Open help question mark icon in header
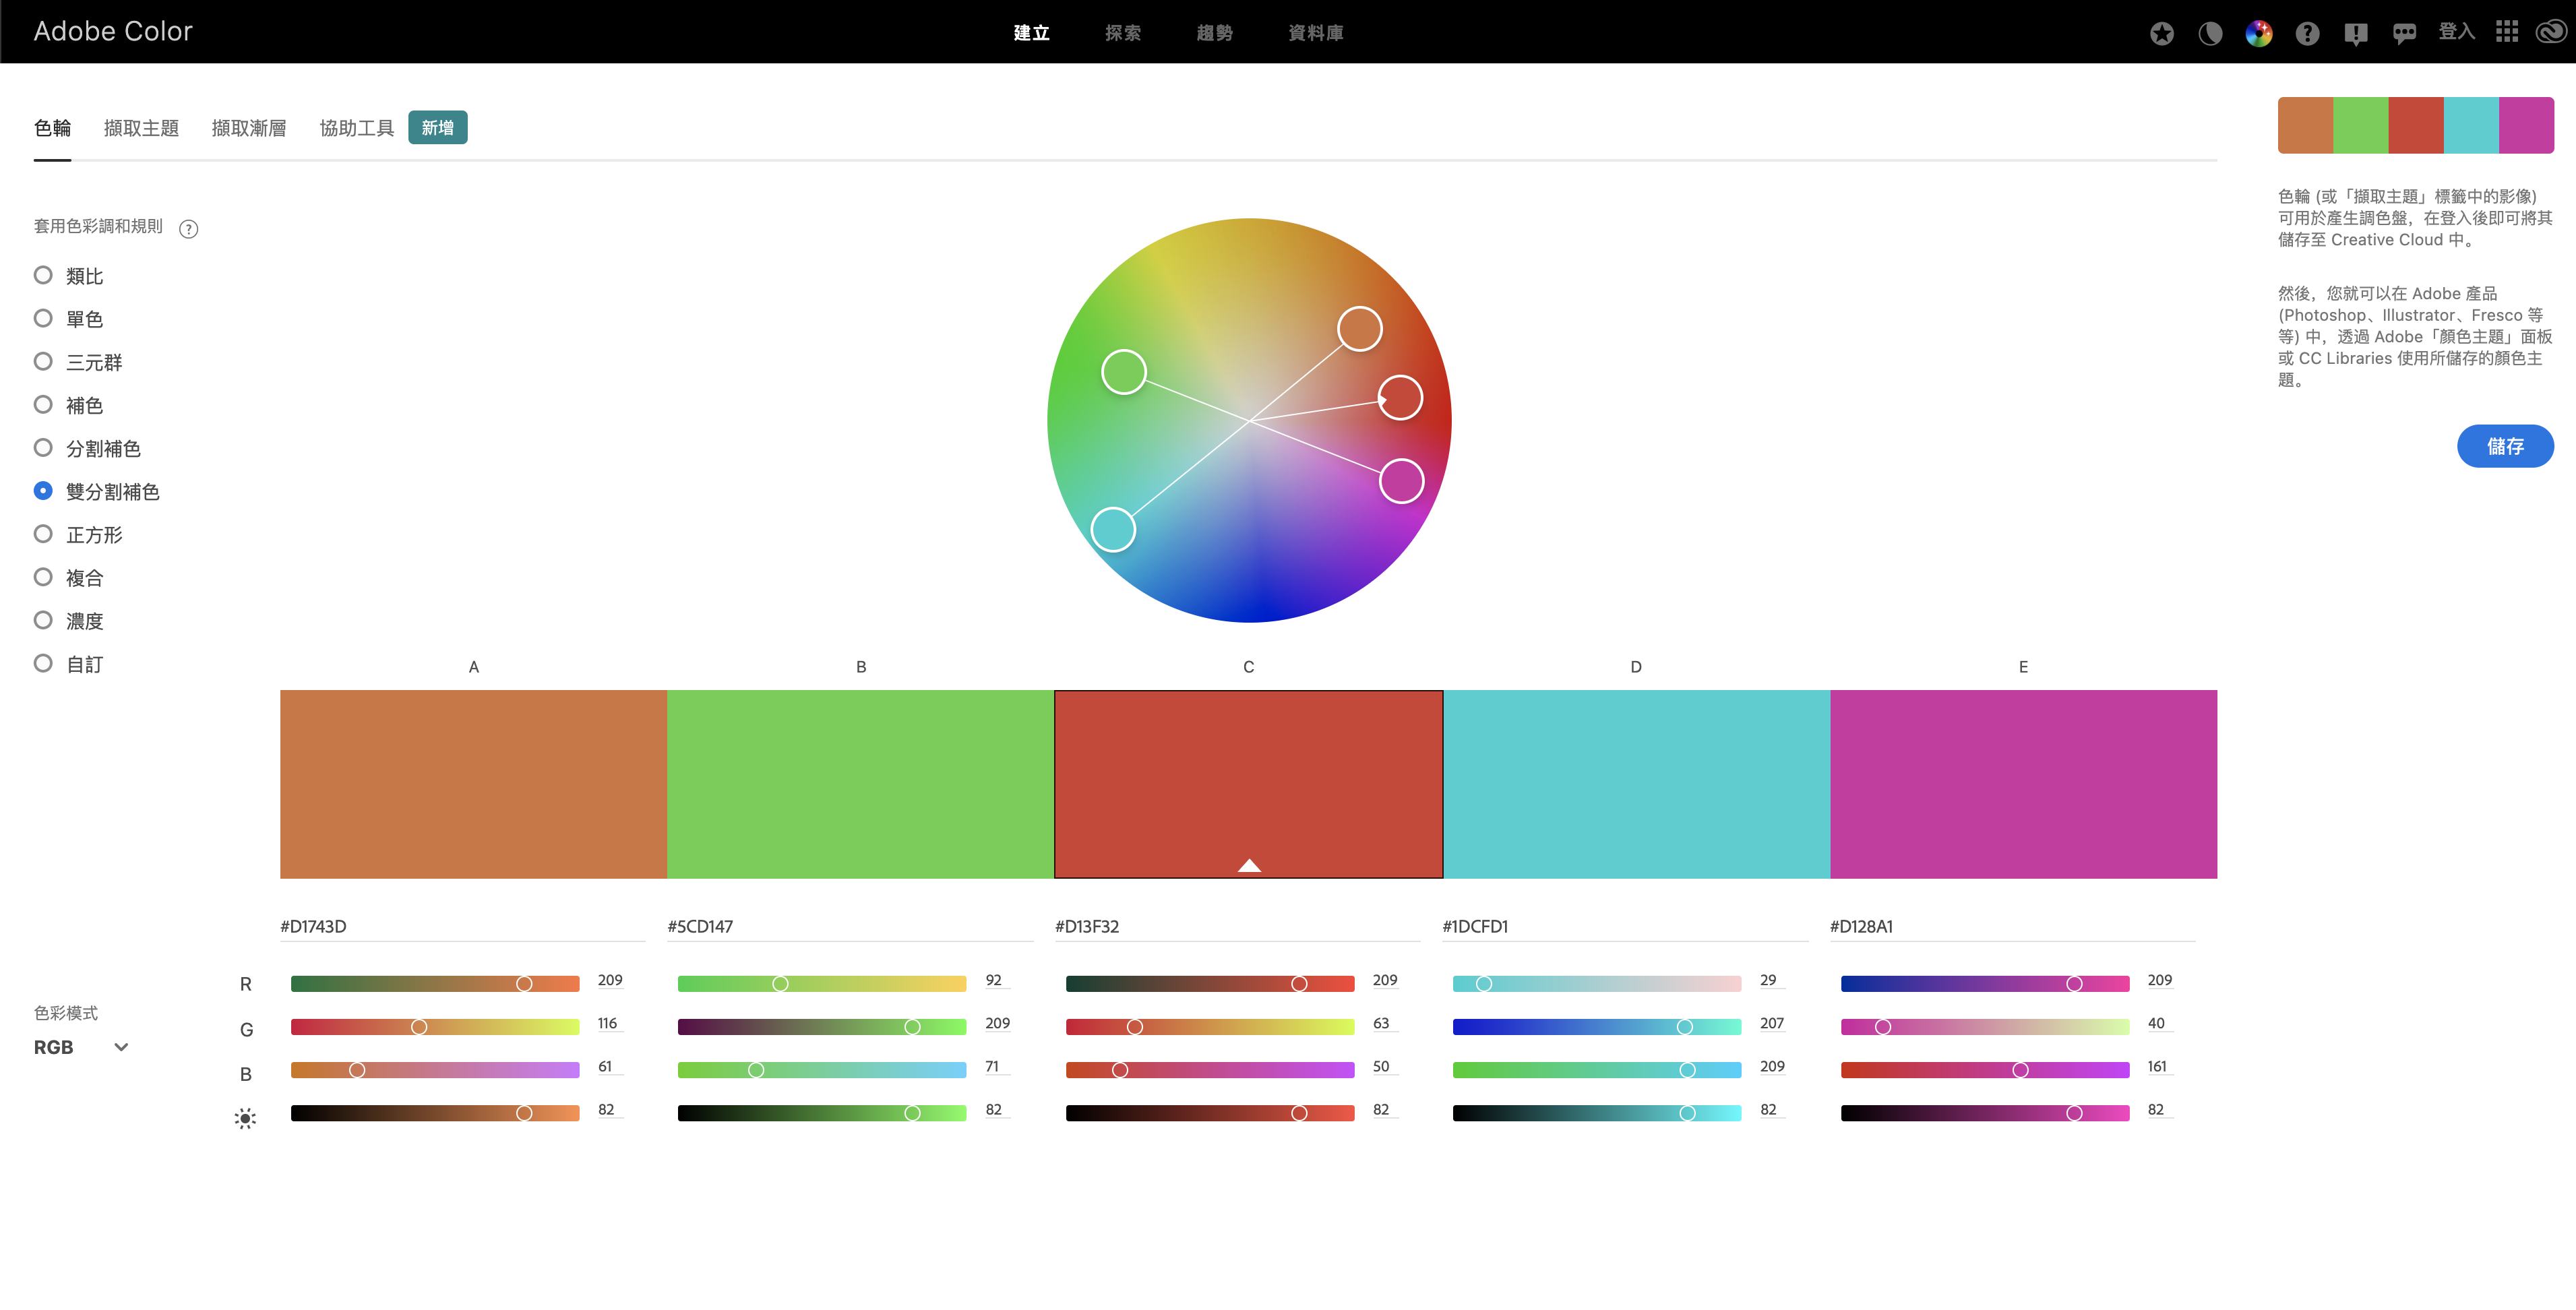2576x1310 pixels. 2307,33
